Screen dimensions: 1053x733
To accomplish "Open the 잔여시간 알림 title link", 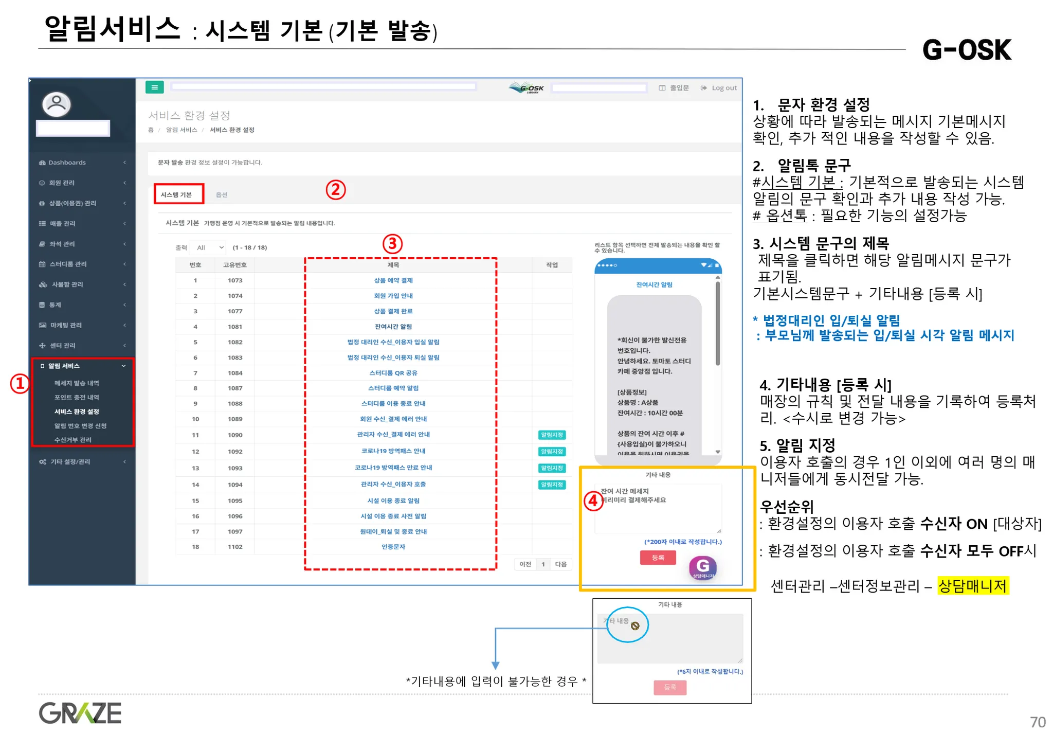I will pos(393,327).
